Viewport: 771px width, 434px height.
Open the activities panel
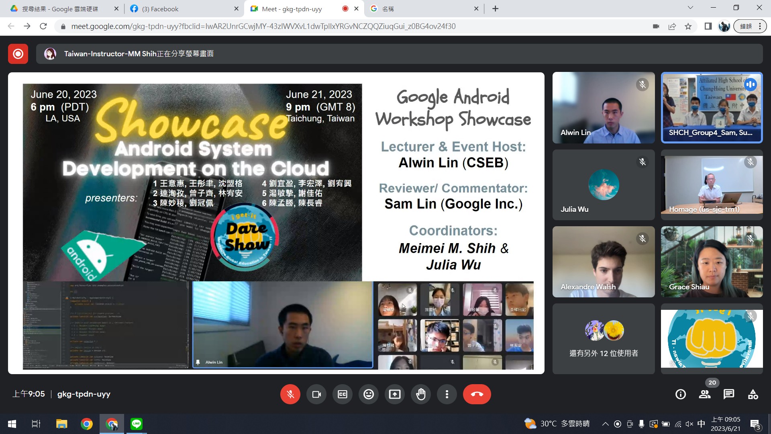click(x=753, y=394)
